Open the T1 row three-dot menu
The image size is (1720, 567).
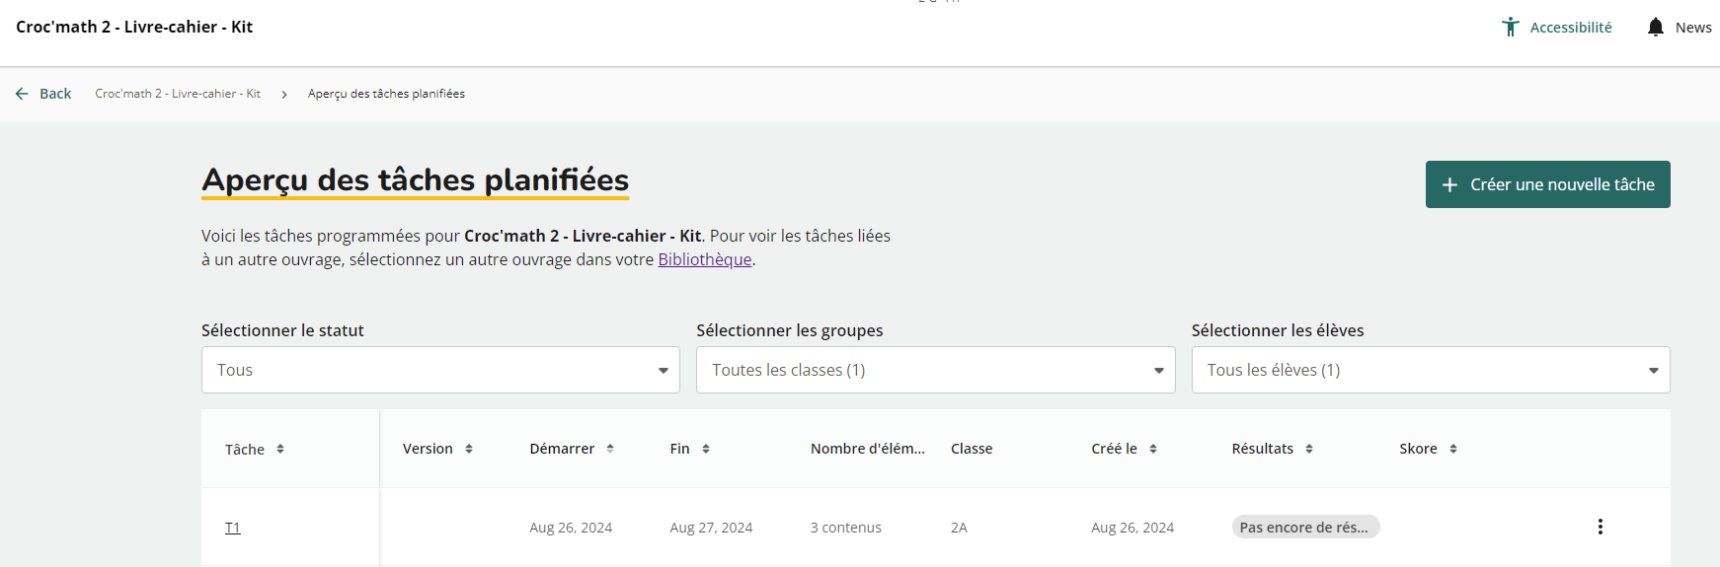(1600, 527)
